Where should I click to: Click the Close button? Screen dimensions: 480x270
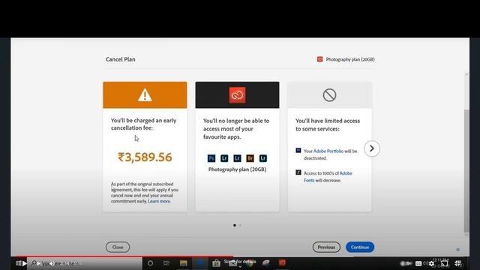coord(118,247)
